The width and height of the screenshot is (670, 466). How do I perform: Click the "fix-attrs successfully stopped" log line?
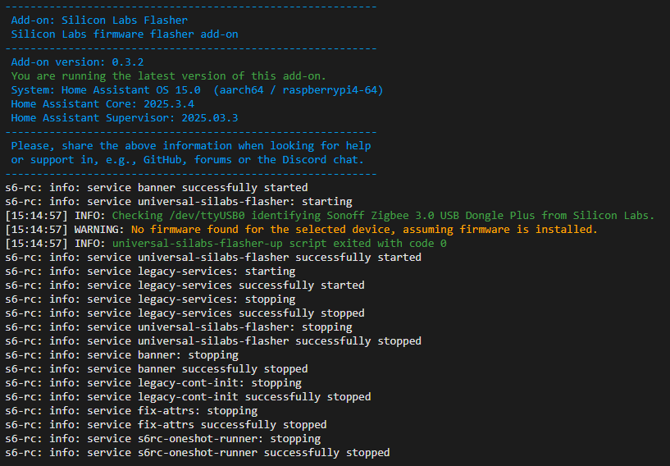166,424
